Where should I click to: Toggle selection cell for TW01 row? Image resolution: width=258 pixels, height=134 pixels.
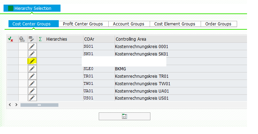click(13, 83)
